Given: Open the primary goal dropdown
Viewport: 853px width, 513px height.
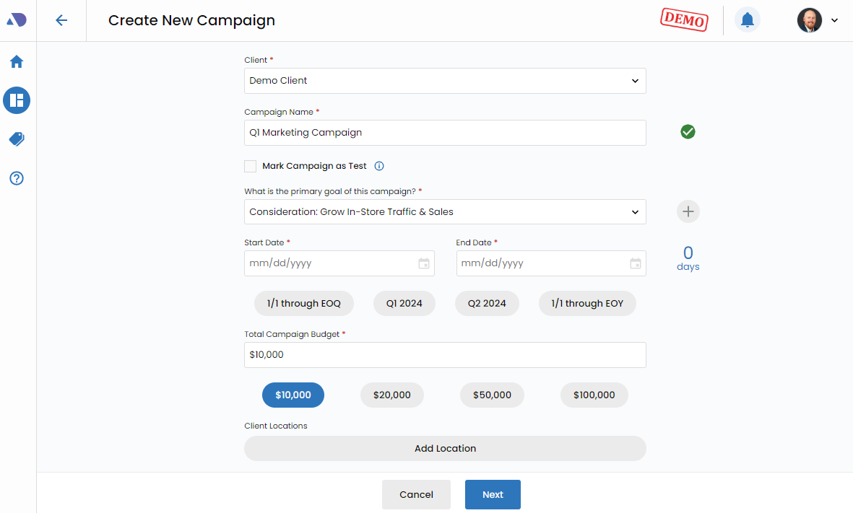Looking at the screenshot, I should (x=445, y=212).
